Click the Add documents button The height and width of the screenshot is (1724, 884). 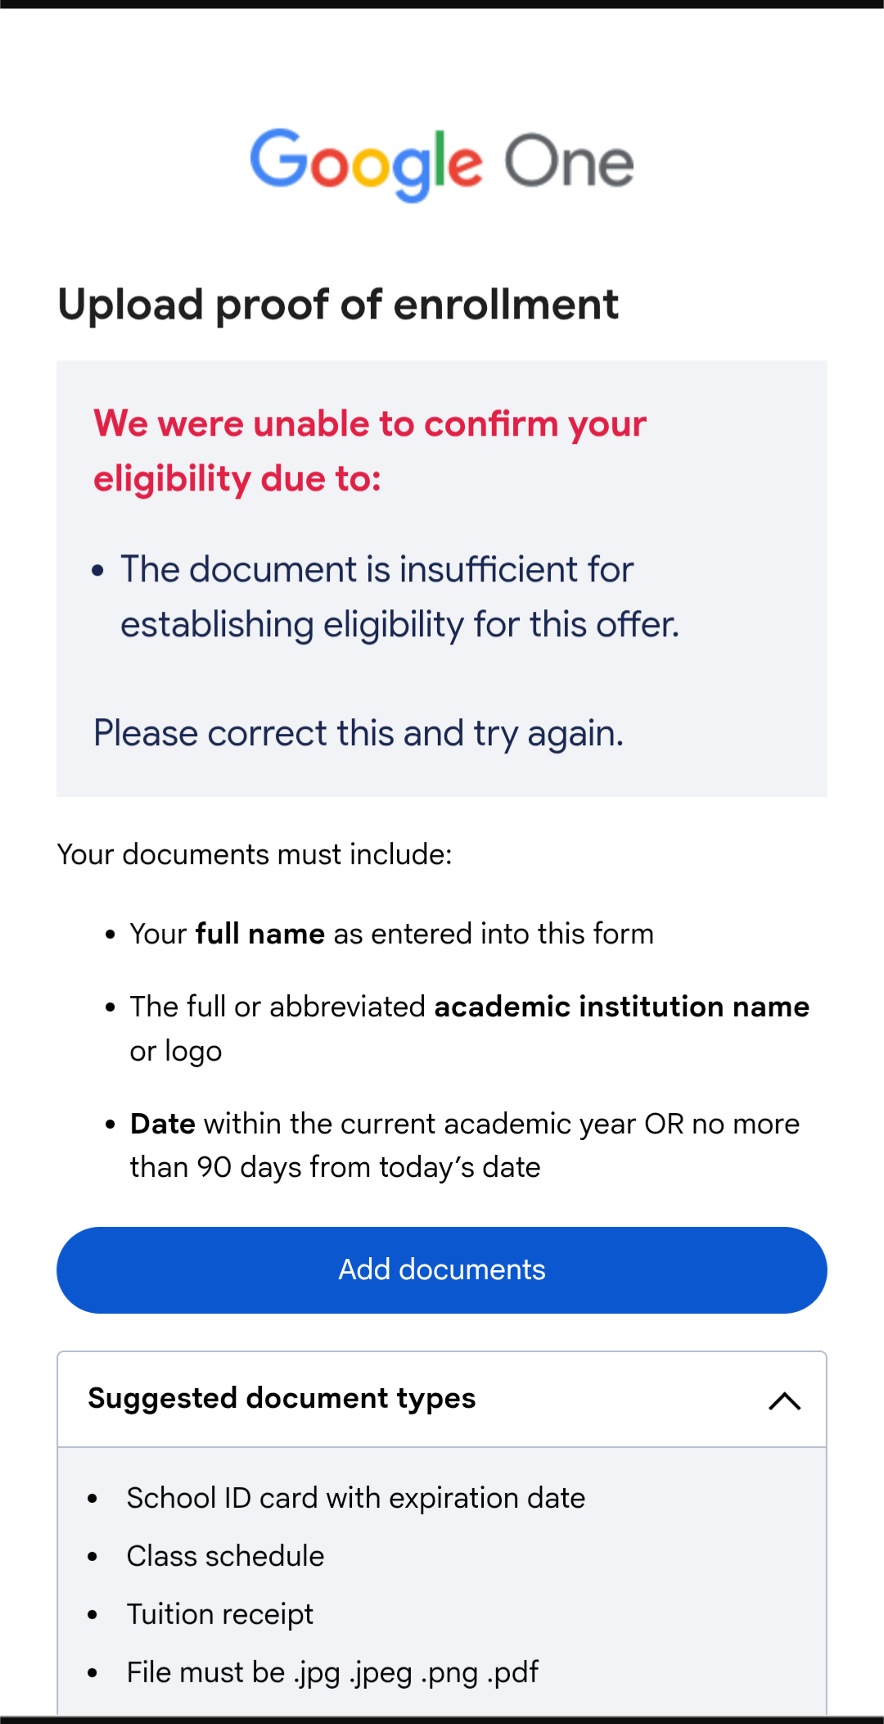click(442, 1269)
